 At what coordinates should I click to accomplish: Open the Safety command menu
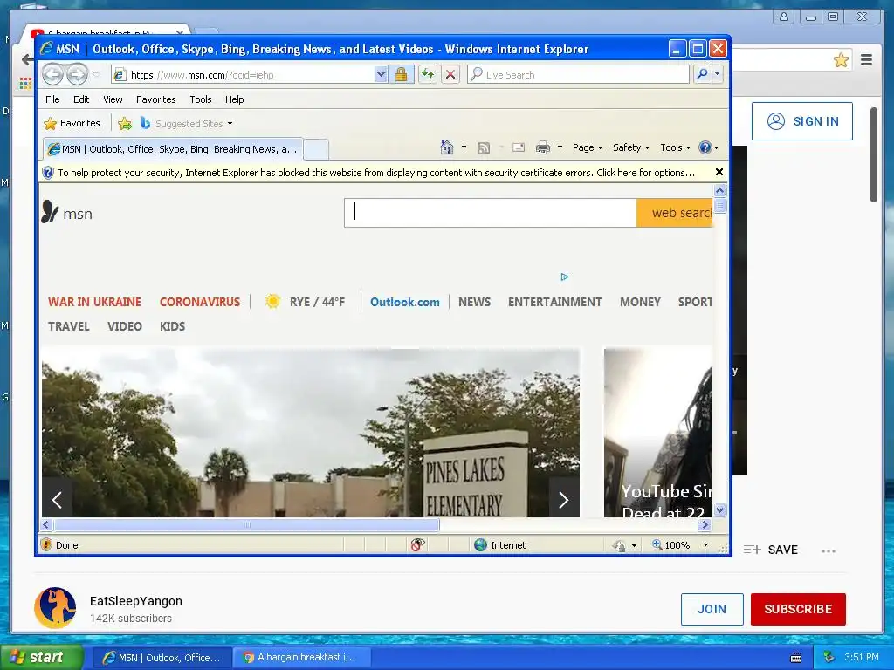pos(631,147)
